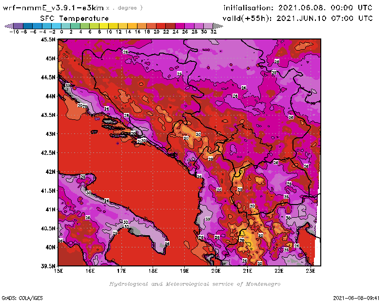The width and height of the screenshot is (390, 301).
Task: Click the light mauve 30 to 32 legend swatch
Action: [209, 26]
